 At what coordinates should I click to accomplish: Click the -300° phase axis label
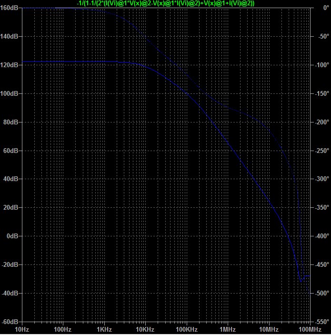click(x=322, y=179)
